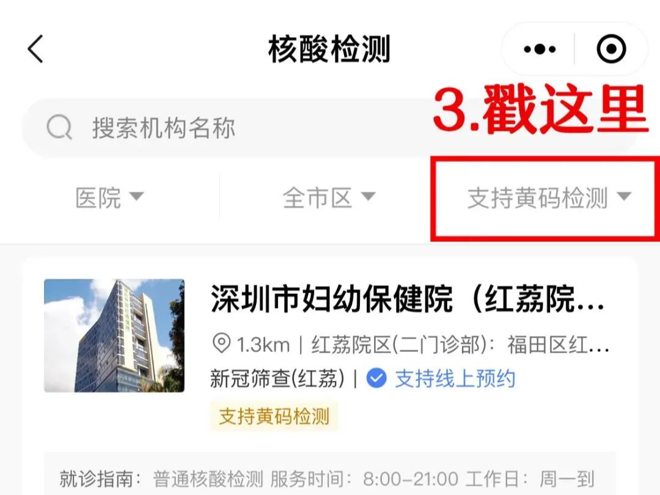Open the hospital building thumbnail
Image resolution: width=660 pixels, height=495 pixels.
tap(114, 335)
